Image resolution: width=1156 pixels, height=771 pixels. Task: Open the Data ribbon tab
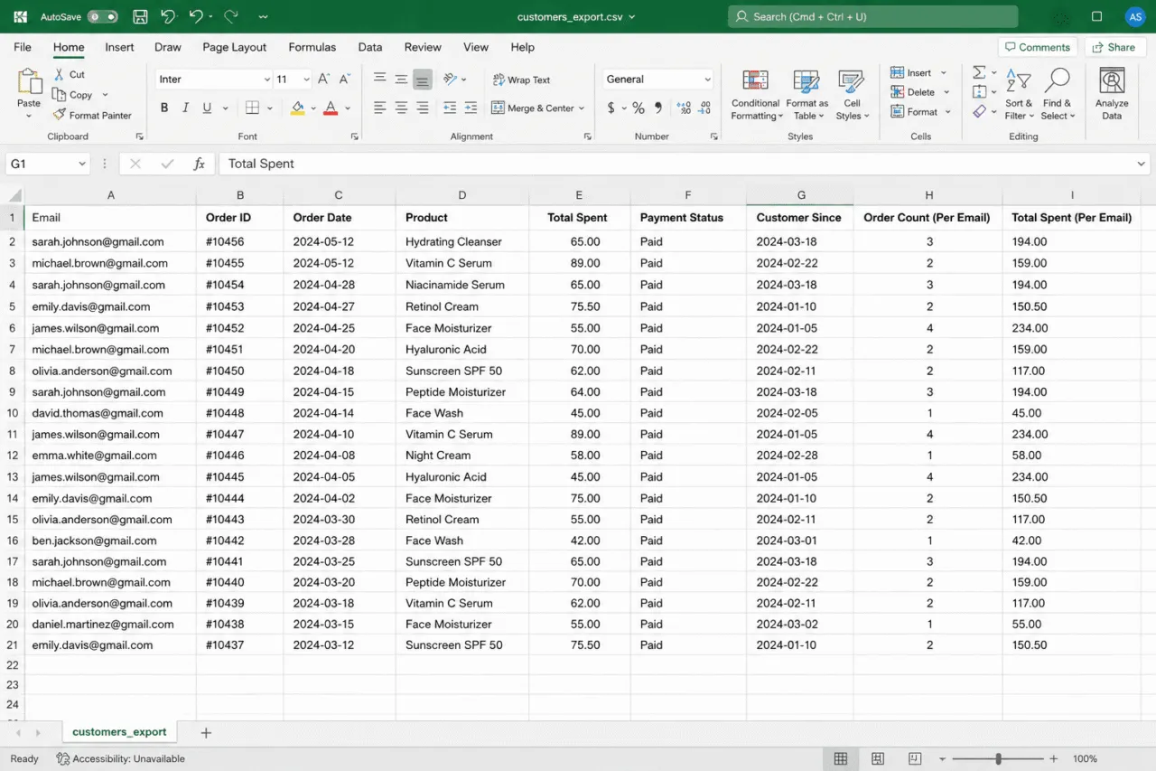(369, 47)
